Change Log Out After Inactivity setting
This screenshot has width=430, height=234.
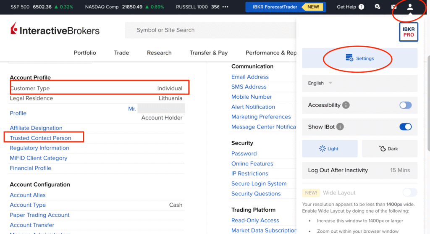click(x=359, y=171)
